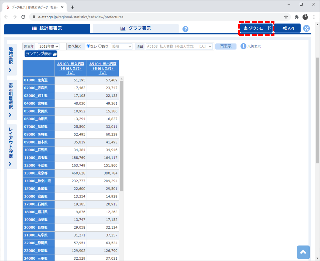Image resolution: width=320 pixels, height=261 pixels.
Task: Open the Chrome three-dot menu
Action: 314,17
